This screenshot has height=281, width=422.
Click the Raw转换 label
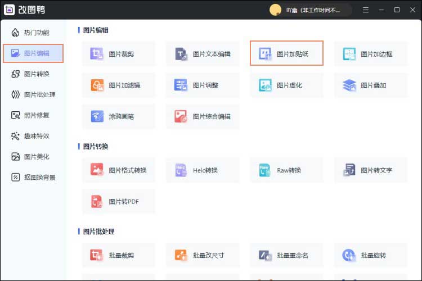click(289, 170)
